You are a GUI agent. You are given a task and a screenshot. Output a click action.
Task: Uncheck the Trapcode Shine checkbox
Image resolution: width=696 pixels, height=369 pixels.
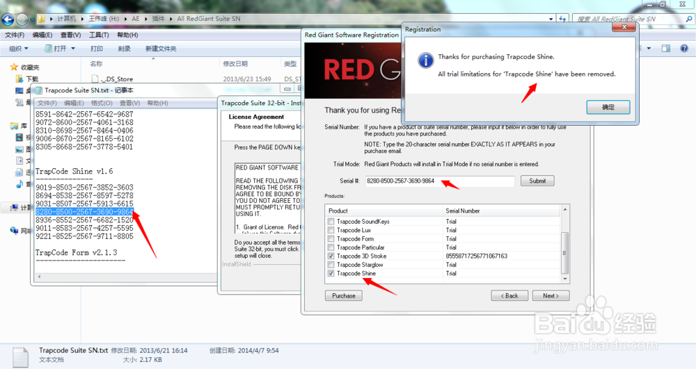click(331, 273)
